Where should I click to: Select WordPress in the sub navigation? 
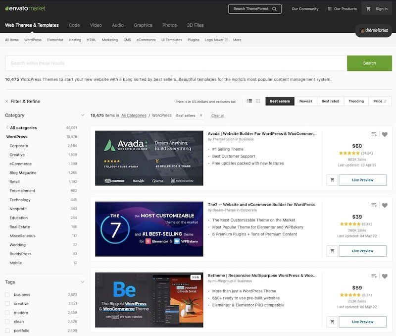click(33, 40)
